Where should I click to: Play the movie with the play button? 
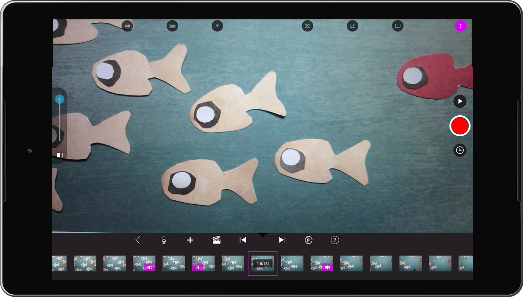(460, 101)
